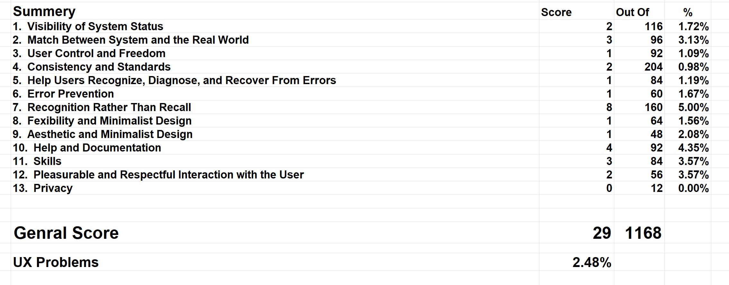Click the "6. Error Prevention" cell
Screen dimensions: 729x285
(x=63, y=94)
